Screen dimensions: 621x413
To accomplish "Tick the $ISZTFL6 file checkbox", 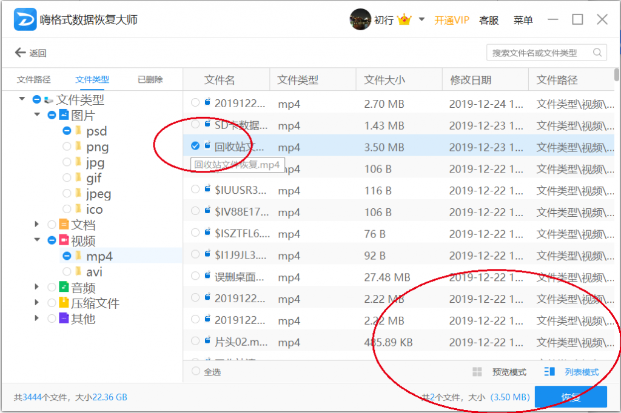I will point(195,233).
